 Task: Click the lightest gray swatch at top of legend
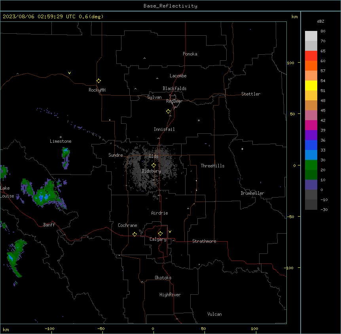tap(311, 36)
